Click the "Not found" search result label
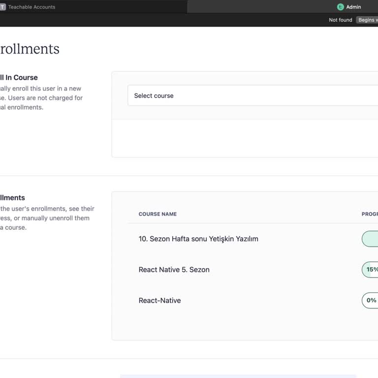The width and height of the screenshot is (378, 378). point(340,20)
